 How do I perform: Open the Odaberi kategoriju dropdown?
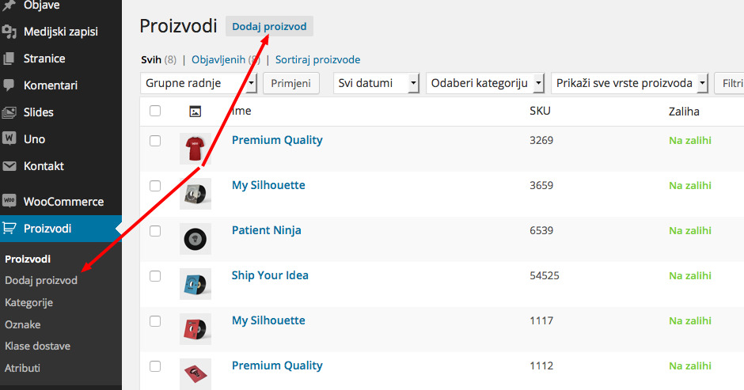click(485, 83)
